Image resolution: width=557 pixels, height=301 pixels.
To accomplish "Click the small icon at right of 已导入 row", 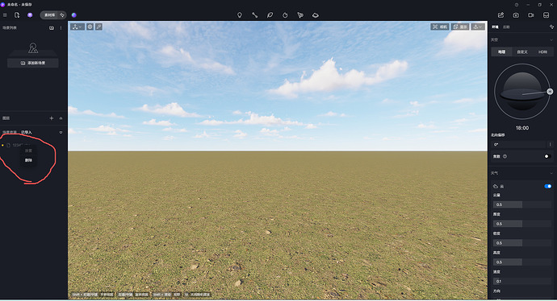I will pyautogui.click(x=61, y=133).
